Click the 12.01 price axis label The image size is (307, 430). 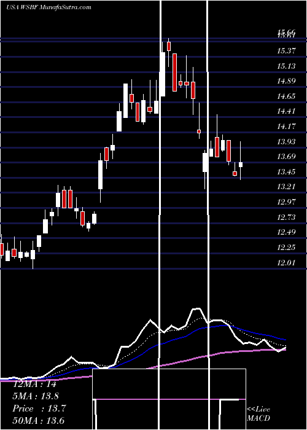tap(287, 262)
